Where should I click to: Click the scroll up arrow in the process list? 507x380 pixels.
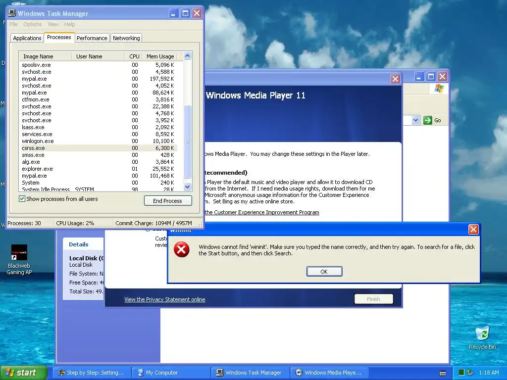(x=187, y=56)
